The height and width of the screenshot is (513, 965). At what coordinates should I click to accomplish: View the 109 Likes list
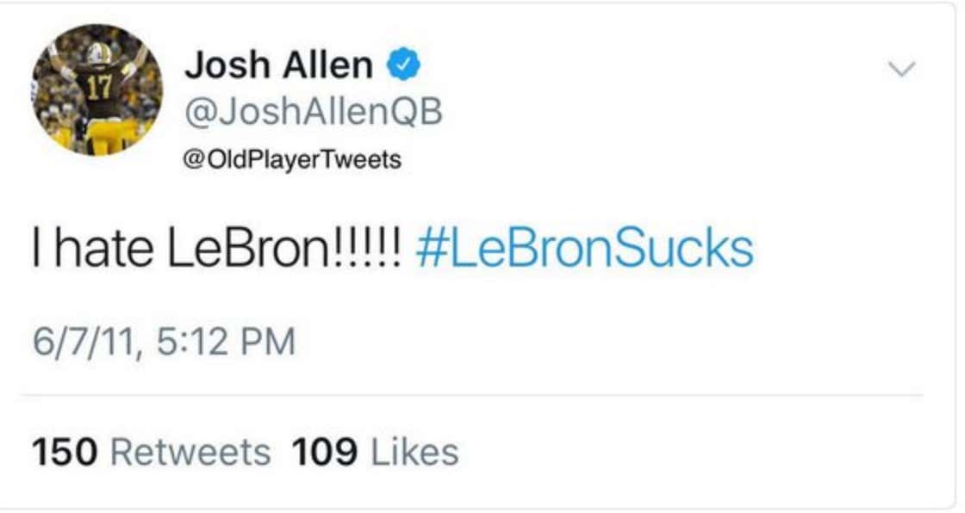(375, 452)
